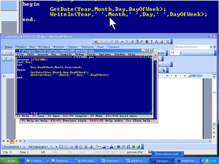Insert a drawing Text Box

pyautogui.click(x=71, y=146)
